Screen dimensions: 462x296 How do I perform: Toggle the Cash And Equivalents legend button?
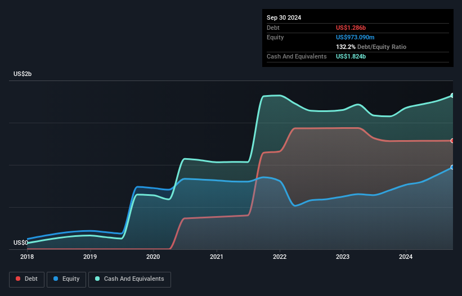click(129, 280)
